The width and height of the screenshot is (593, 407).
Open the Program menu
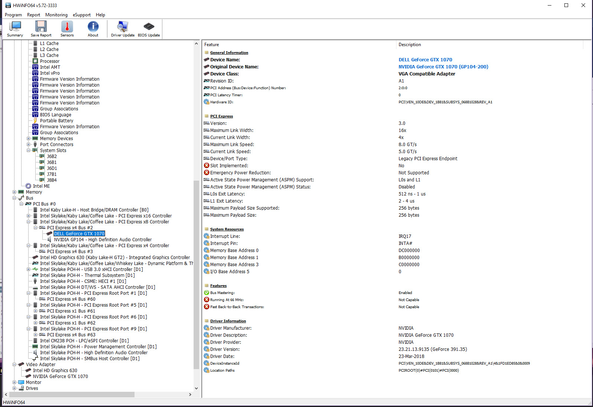coord(13,15)
